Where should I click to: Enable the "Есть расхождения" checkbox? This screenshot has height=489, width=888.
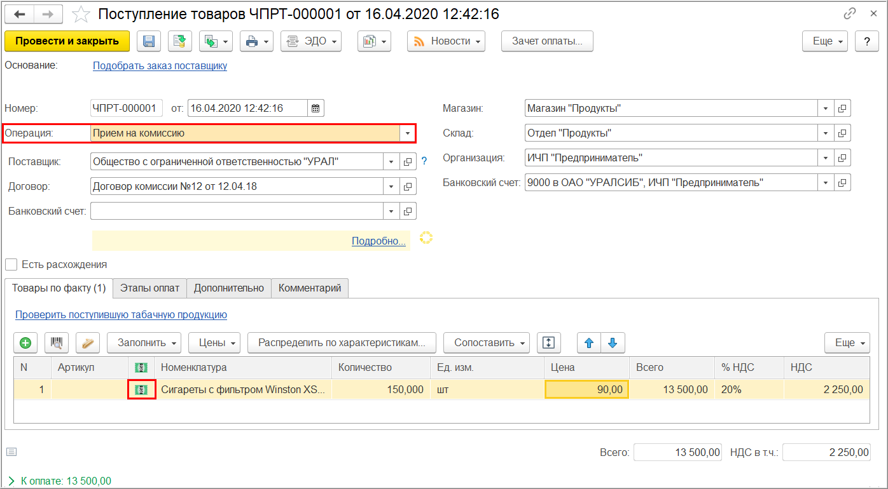11,264
